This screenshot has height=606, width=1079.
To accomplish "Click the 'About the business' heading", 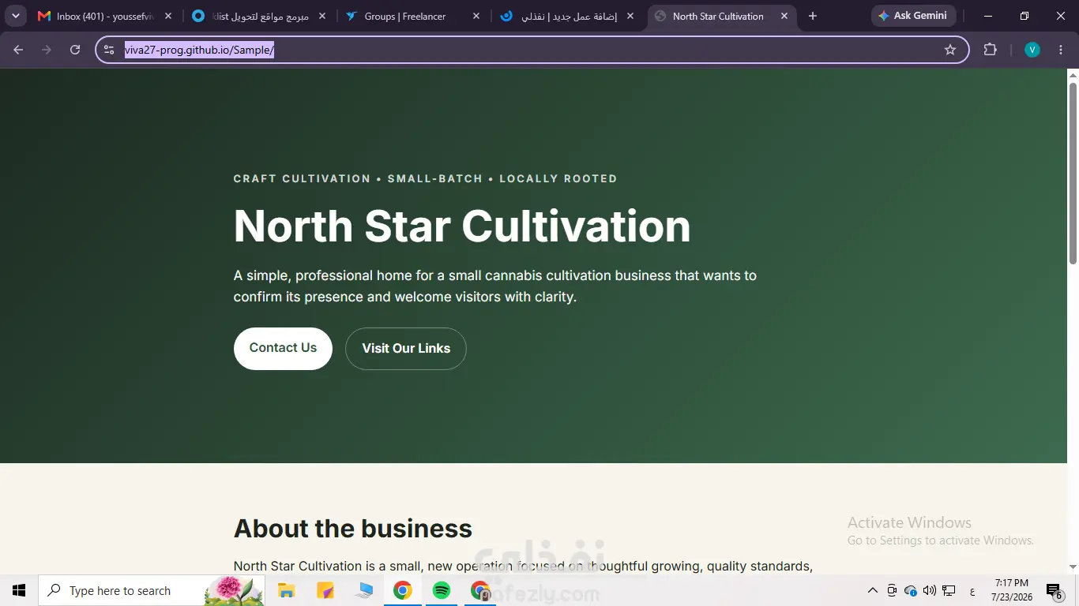I will (353, 528).
